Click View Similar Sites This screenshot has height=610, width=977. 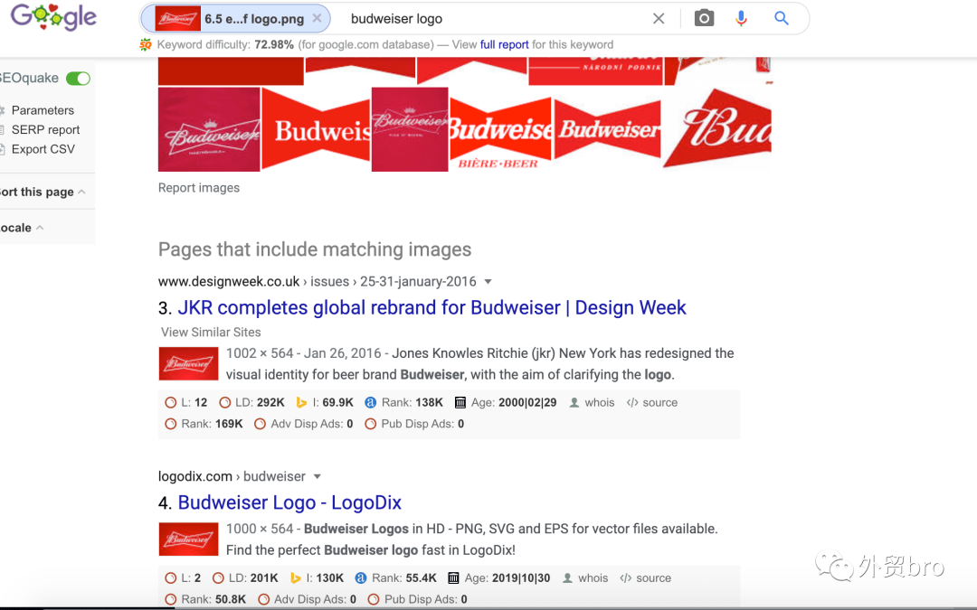pyautogui.click(x=211, y=332)
